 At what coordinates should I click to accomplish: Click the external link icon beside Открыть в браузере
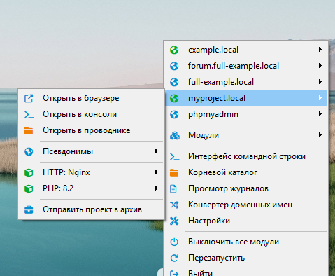[29, 98]
